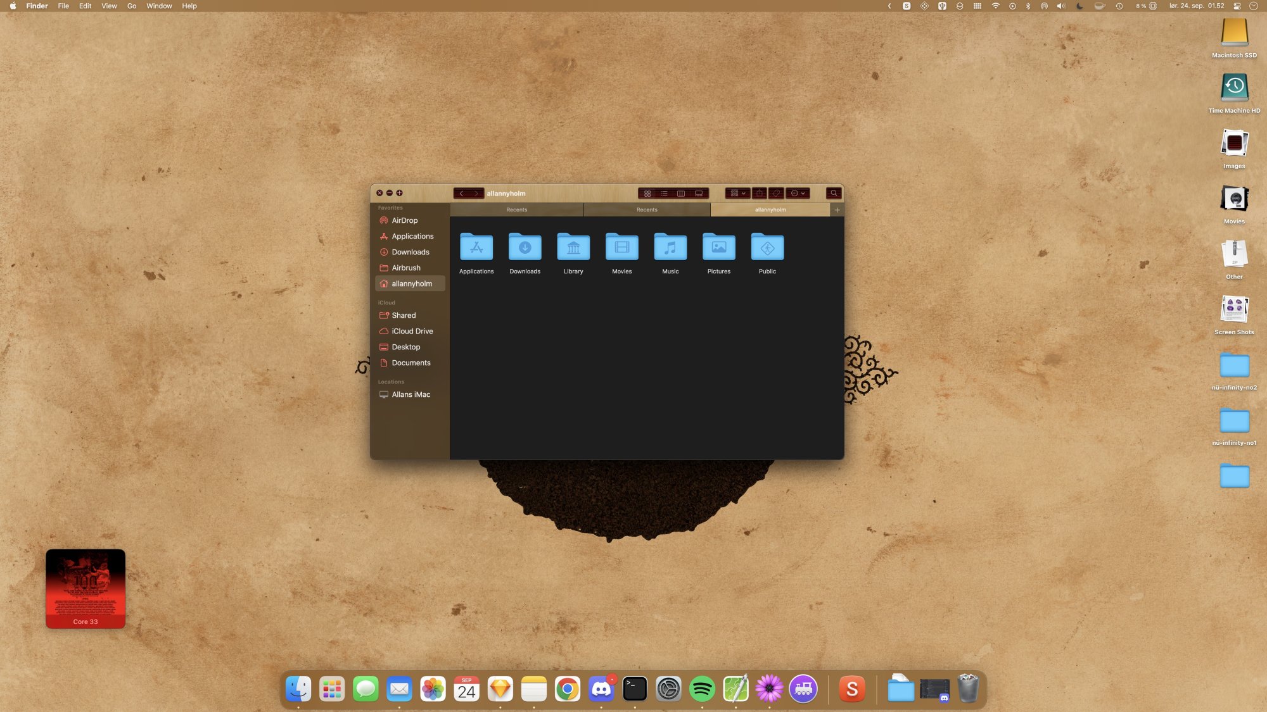This screenshot has width=1267, height=712.
Task: Open the Go menu in menu bar
Action: coord(132,6)
